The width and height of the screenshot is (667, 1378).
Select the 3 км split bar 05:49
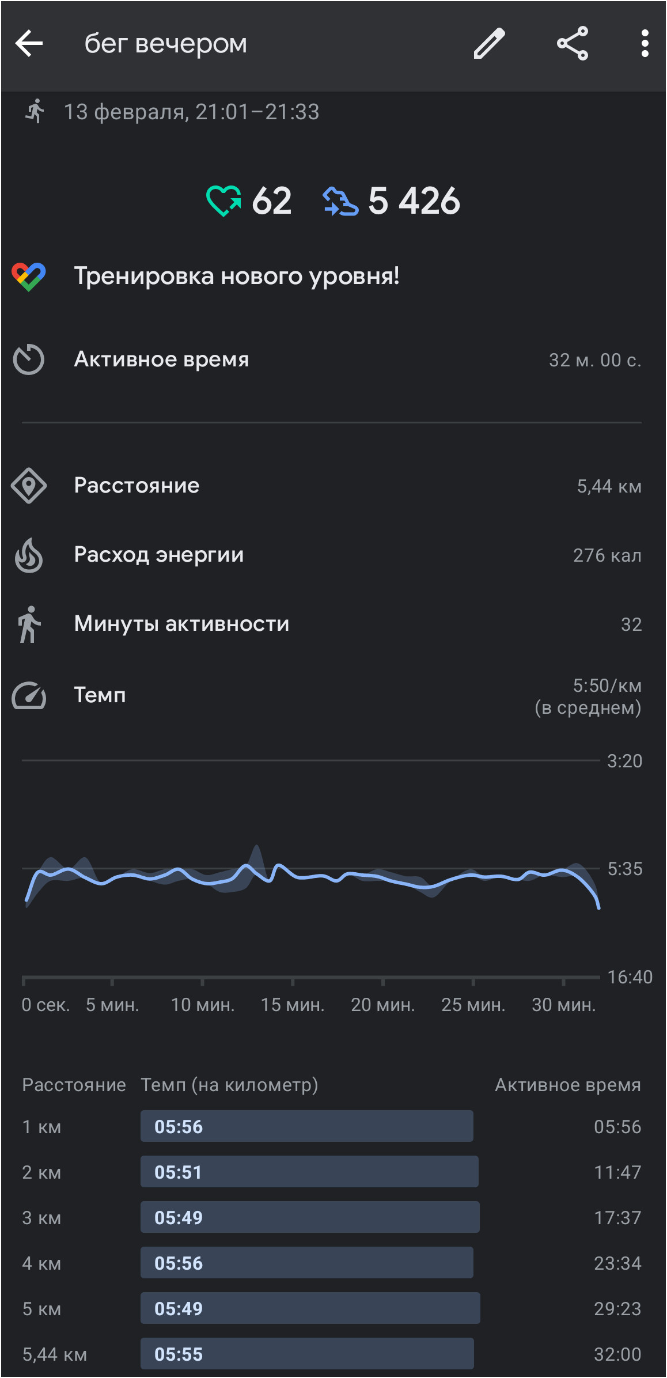tap(310, 1217)
